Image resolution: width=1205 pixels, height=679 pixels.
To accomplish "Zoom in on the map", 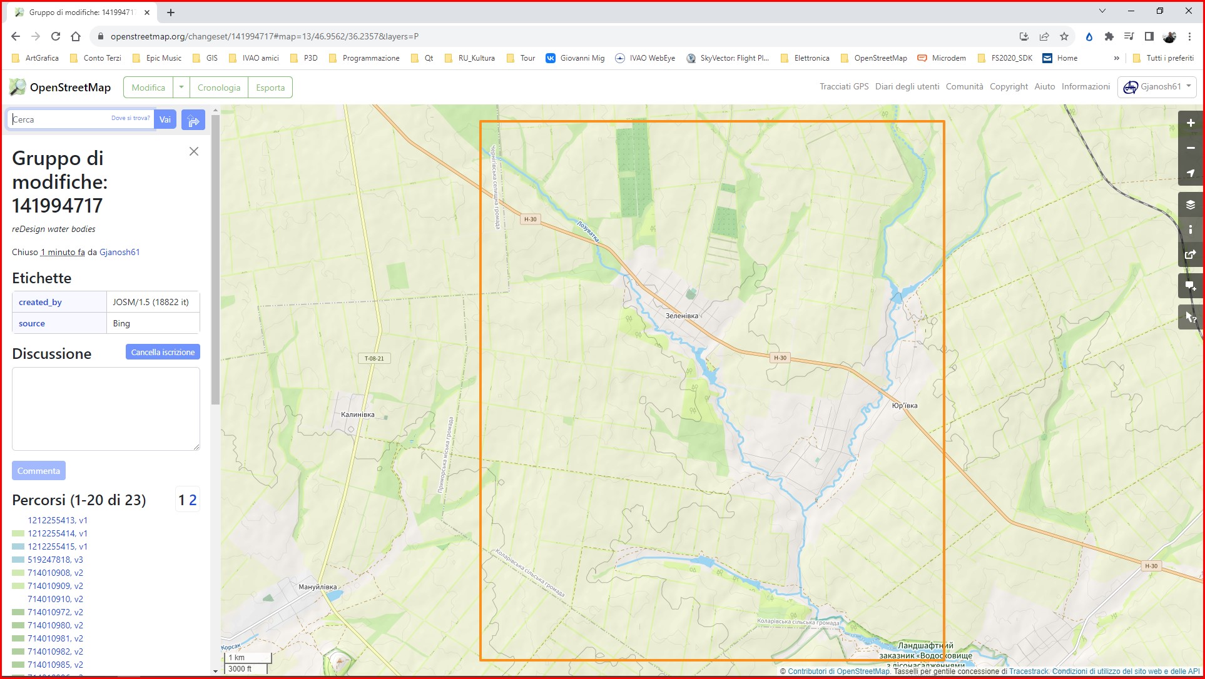I will coord(1190,123).
